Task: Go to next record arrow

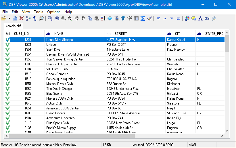Action: point(172,18)
